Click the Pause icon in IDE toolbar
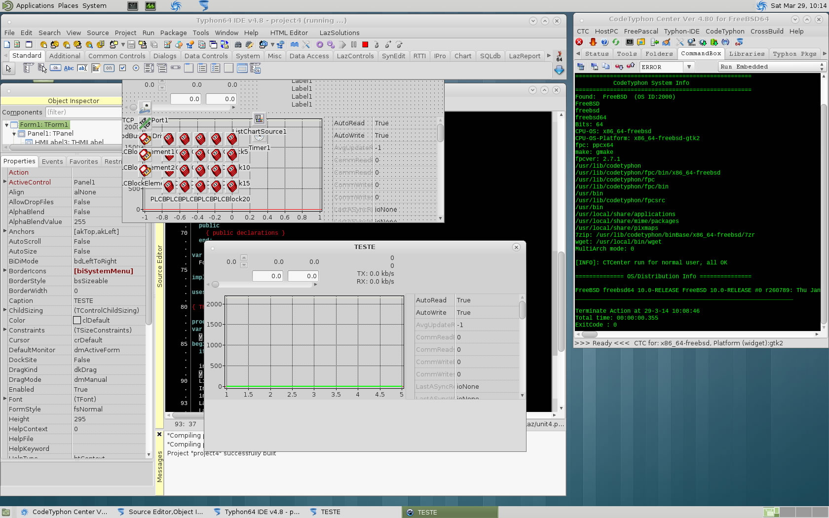This screenshot has height=518, width=829. click(354, 44)
